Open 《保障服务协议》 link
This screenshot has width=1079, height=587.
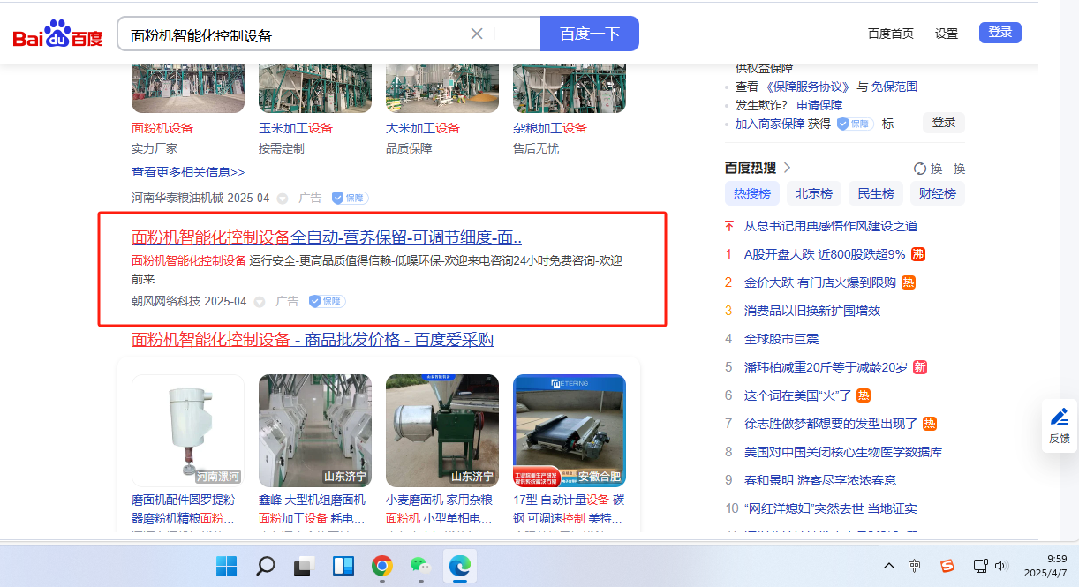807,87
